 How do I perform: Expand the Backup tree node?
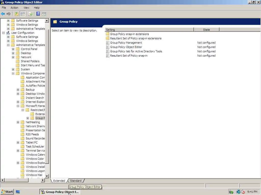18,90
